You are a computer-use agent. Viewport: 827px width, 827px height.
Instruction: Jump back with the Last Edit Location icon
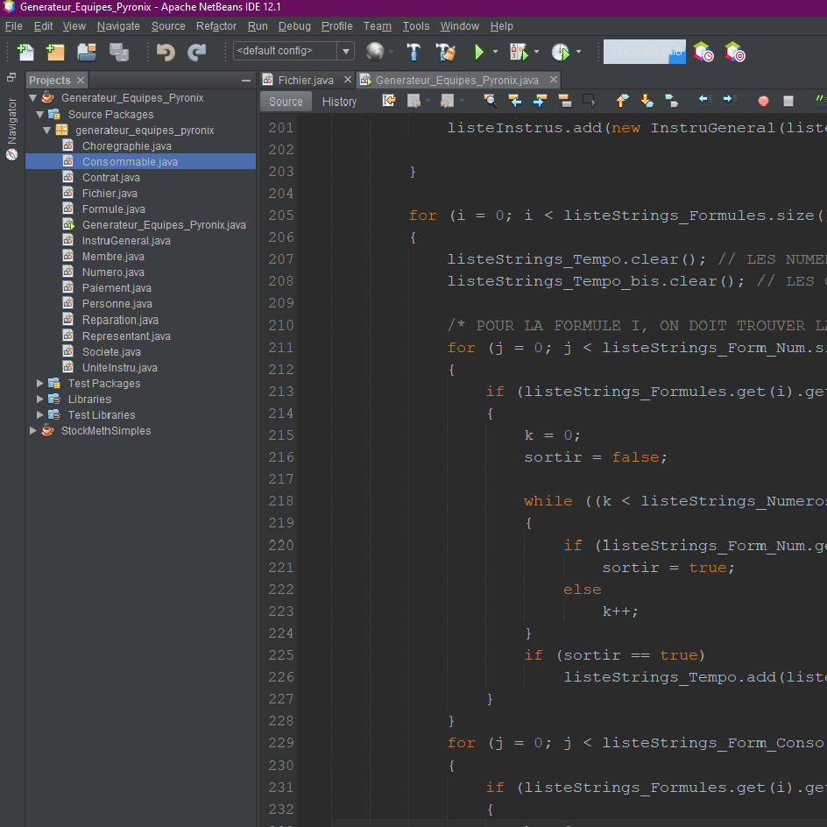pos(389,101)
